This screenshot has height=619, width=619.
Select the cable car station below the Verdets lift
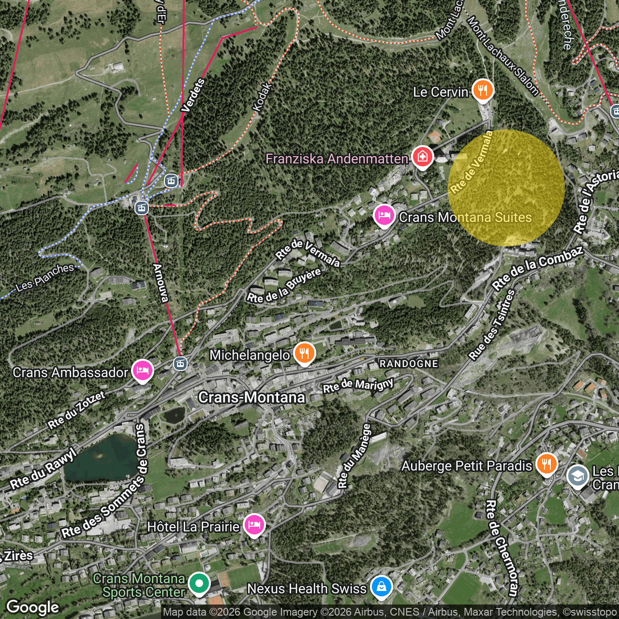171,181
